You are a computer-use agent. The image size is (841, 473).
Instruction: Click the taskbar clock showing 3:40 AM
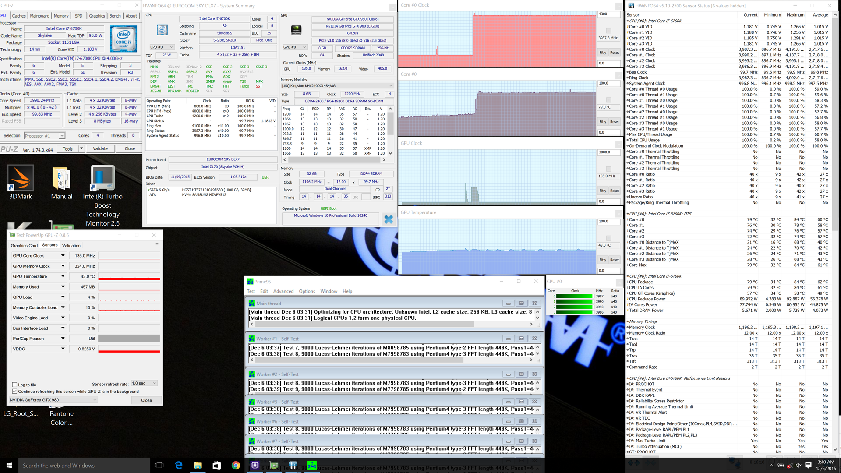coord(825,465)
